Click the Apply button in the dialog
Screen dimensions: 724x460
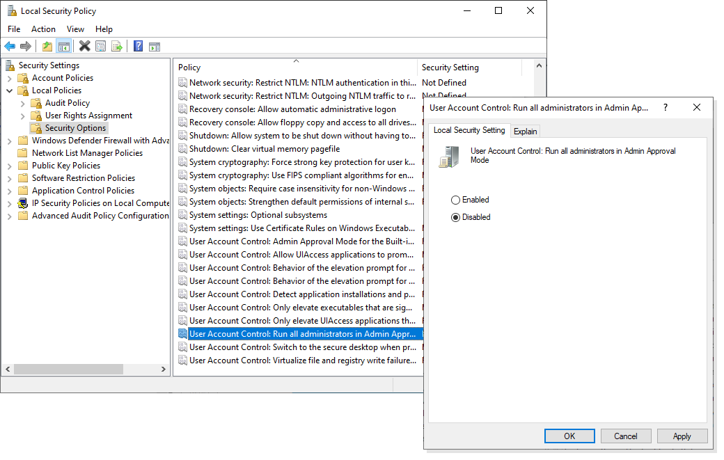point(682,436)
